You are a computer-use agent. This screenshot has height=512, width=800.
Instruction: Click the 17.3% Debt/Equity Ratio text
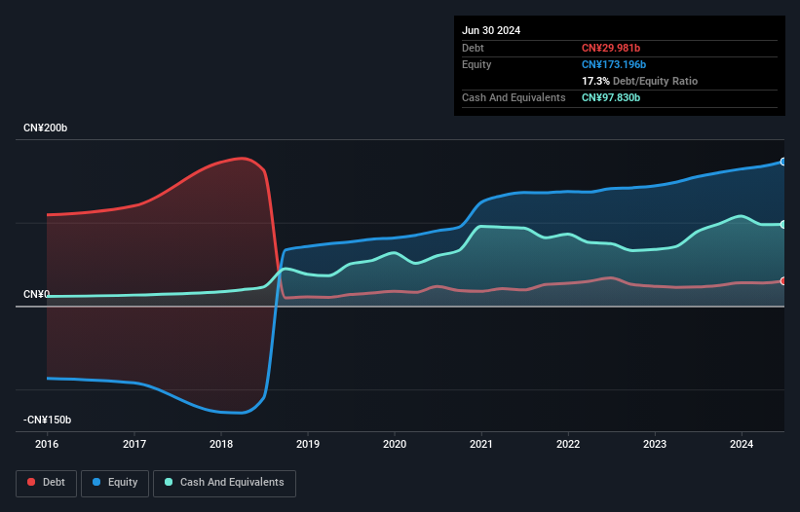(x=640, y=81)
